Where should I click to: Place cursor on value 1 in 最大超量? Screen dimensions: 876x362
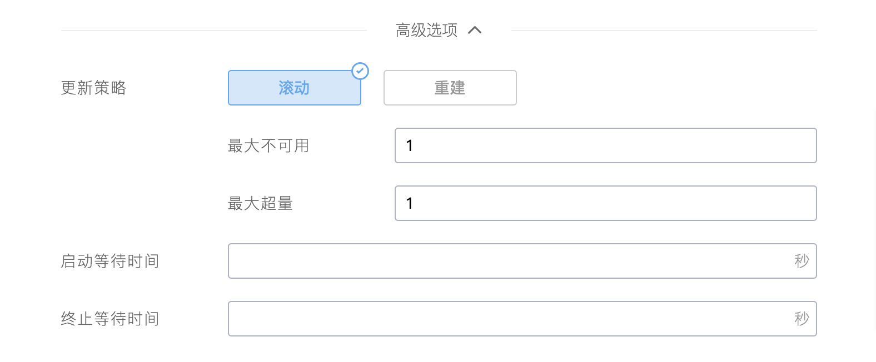(x=410, y=203)
